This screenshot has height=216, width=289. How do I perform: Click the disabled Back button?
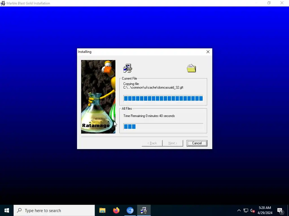[152, 143]
